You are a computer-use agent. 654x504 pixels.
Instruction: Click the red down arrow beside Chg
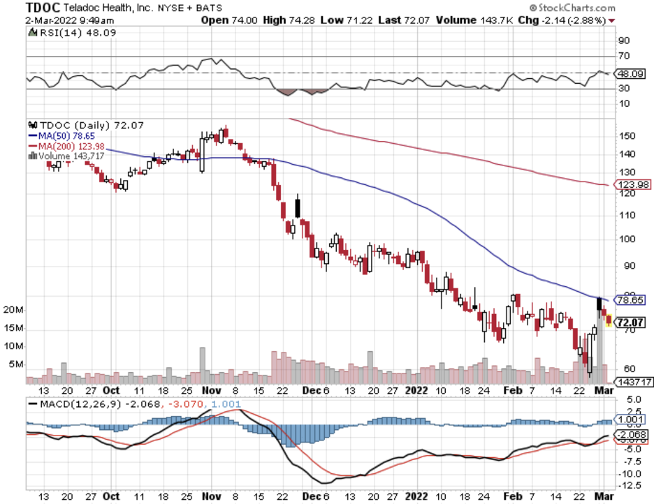point(612,21)
